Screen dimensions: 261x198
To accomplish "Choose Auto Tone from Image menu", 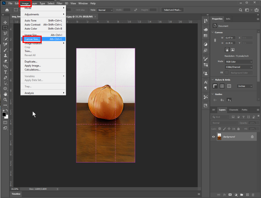I will 43,20.
